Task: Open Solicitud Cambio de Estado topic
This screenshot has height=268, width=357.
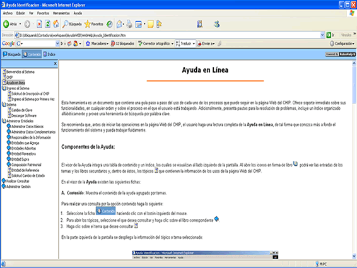Action: 26,175
